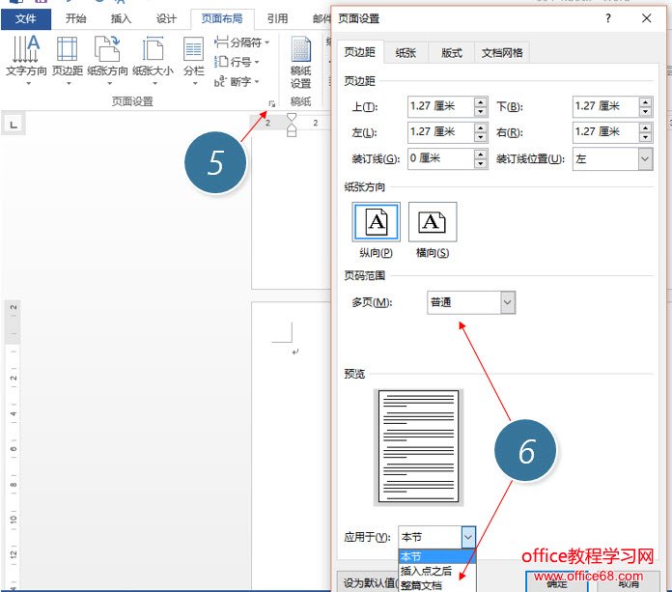Click the Page Setup dialog launcher arrow
The height and width of the screenshot is (592, 672).
(271, 102)
